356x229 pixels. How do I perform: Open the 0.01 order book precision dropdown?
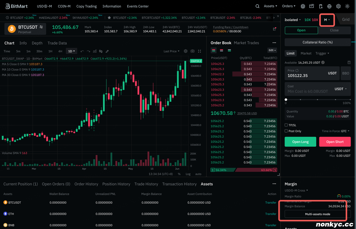coord(272,50)
